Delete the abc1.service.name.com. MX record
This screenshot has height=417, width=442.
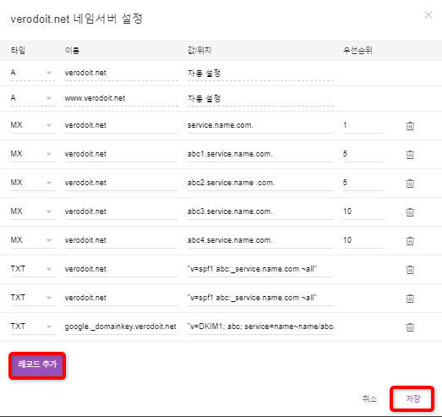410,154
